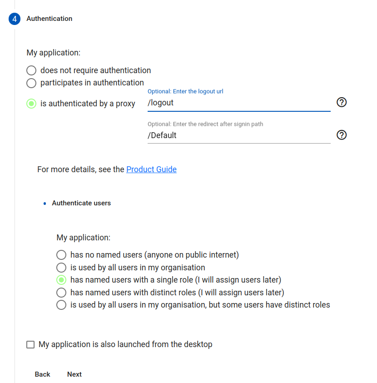Click the step 4 number circle icon
The height and width of the screenshot is (383, 377).
(15, 19)
